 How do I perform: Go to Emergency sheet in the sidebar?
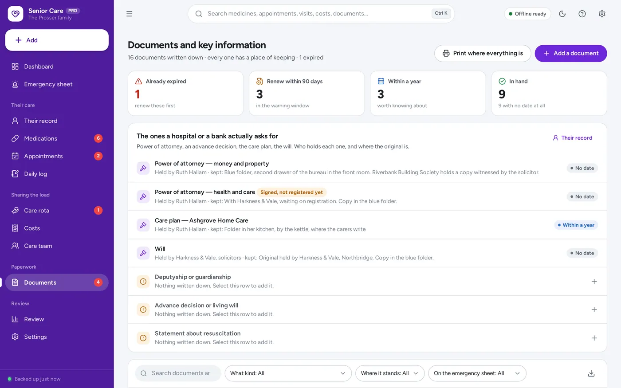point(57,84)
